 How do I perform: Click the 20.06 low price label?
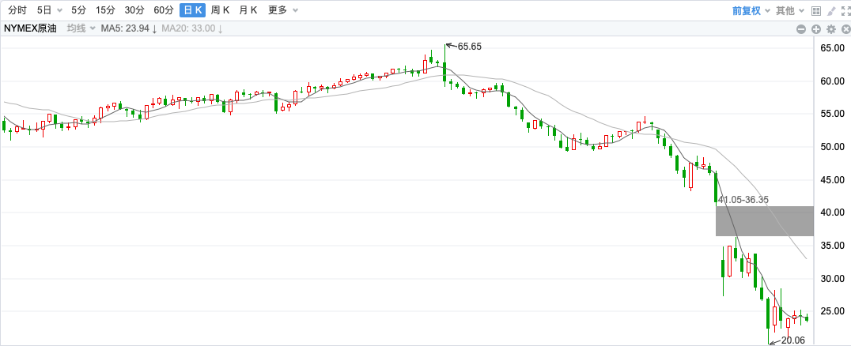[x=792, y=340]
